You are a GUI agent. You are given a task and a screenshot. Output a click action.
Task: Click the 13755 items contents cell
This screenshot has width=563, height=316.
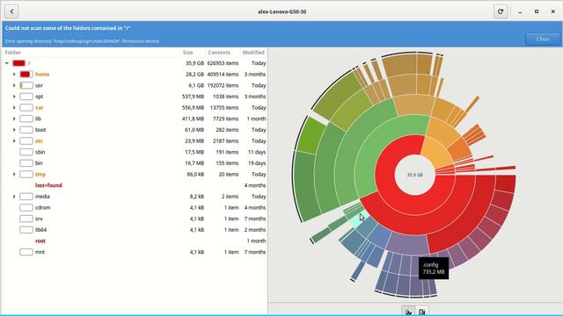point(224,107)
